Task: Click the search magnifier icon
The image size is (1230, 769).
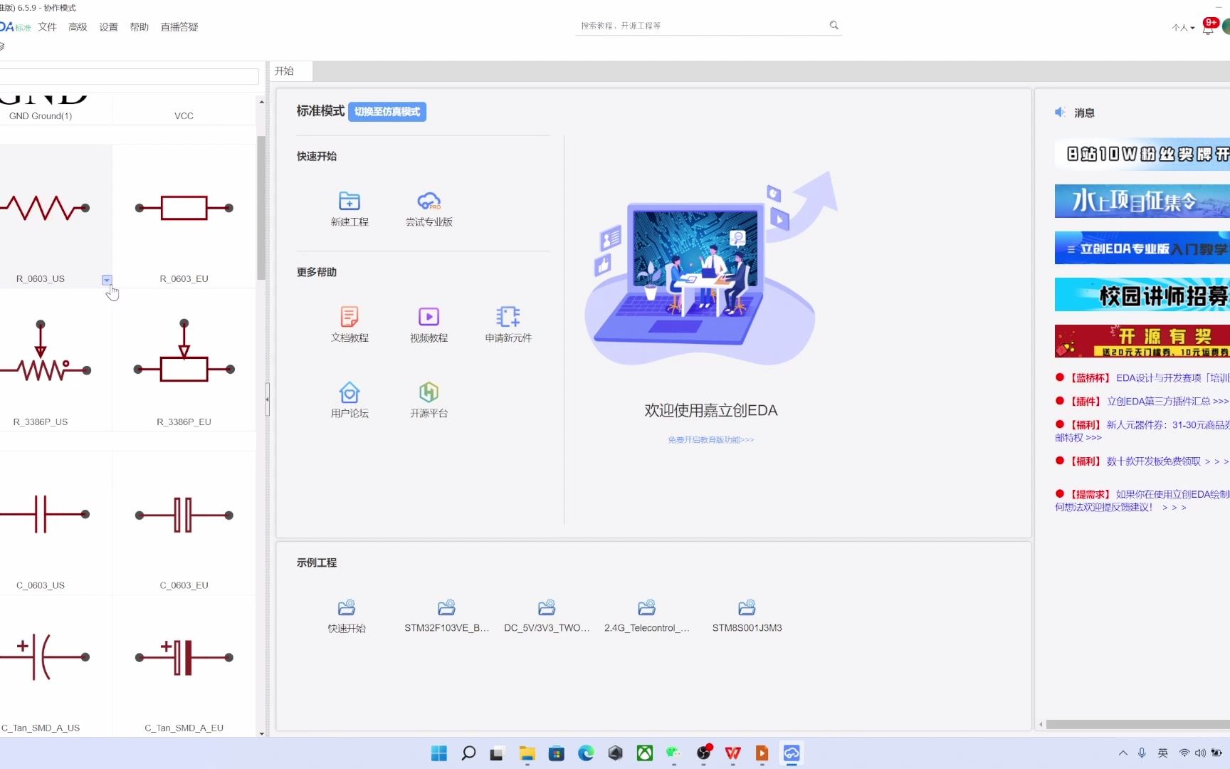Action: [834, 26]
